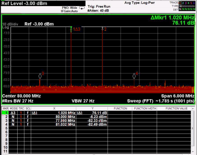Click marker table scroll down arrow
197x155 pixels.
pyautogui.click(x=193, y=152)
